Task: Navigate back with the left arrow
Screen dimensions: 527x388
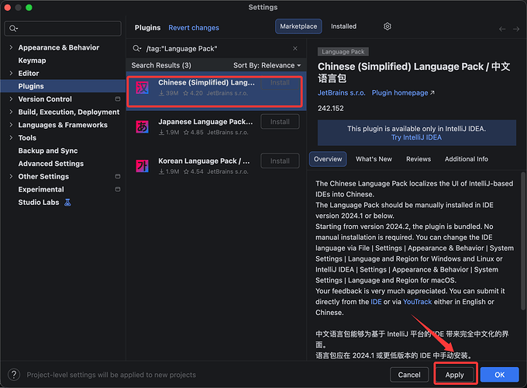Action: (502, 29)
